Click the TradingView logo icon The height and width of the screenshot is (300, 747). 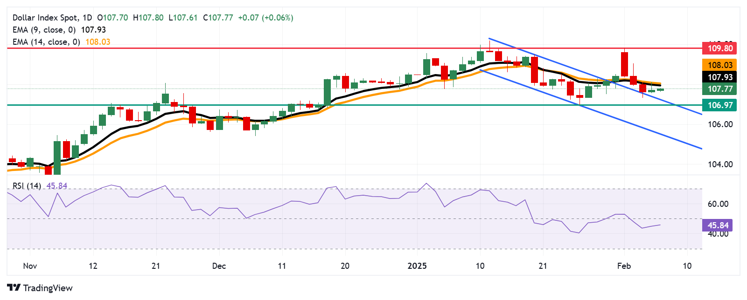click(14, 288)
